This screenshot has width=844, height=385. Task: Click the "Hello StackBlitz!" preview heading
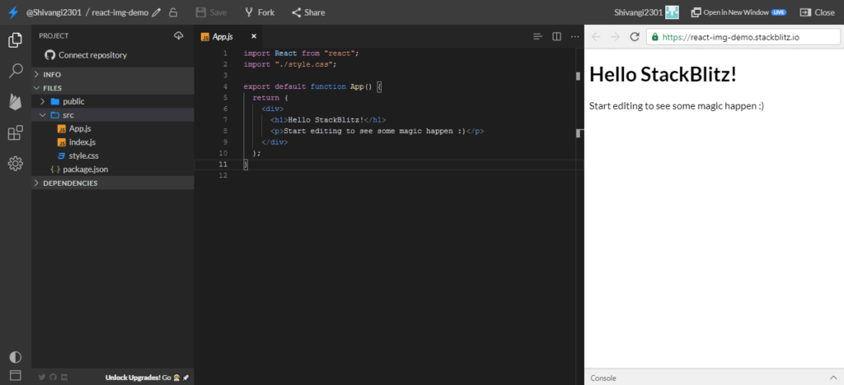[663, 75]
